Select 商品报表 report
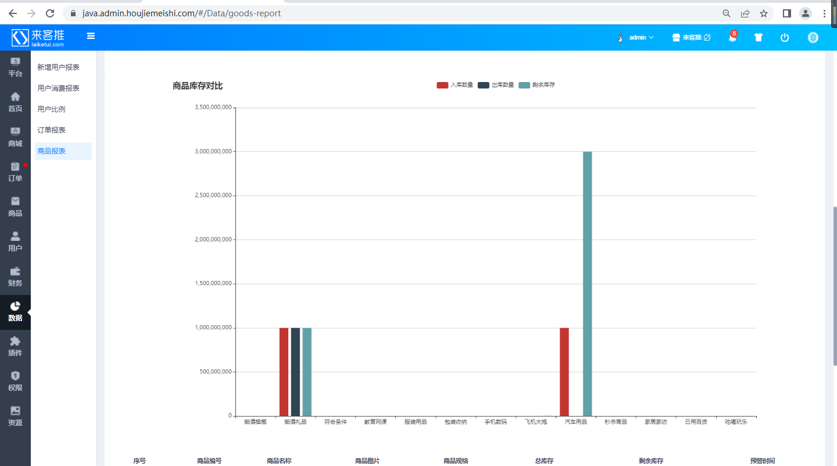The height and width of the screenshot is (466, 837). 63,151
